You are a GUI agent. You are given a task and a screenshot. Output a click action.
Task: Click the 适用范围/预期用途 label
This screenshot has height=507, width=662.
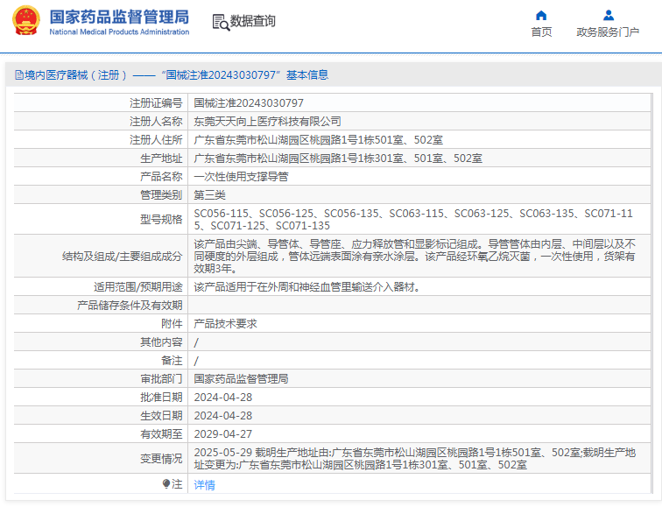coord(138,287)
